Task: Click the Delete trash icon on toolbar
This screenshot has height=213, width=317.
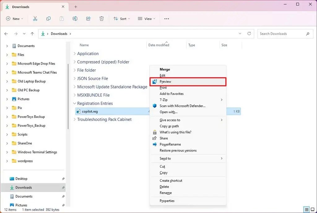Action: click(x=102, y=19)
